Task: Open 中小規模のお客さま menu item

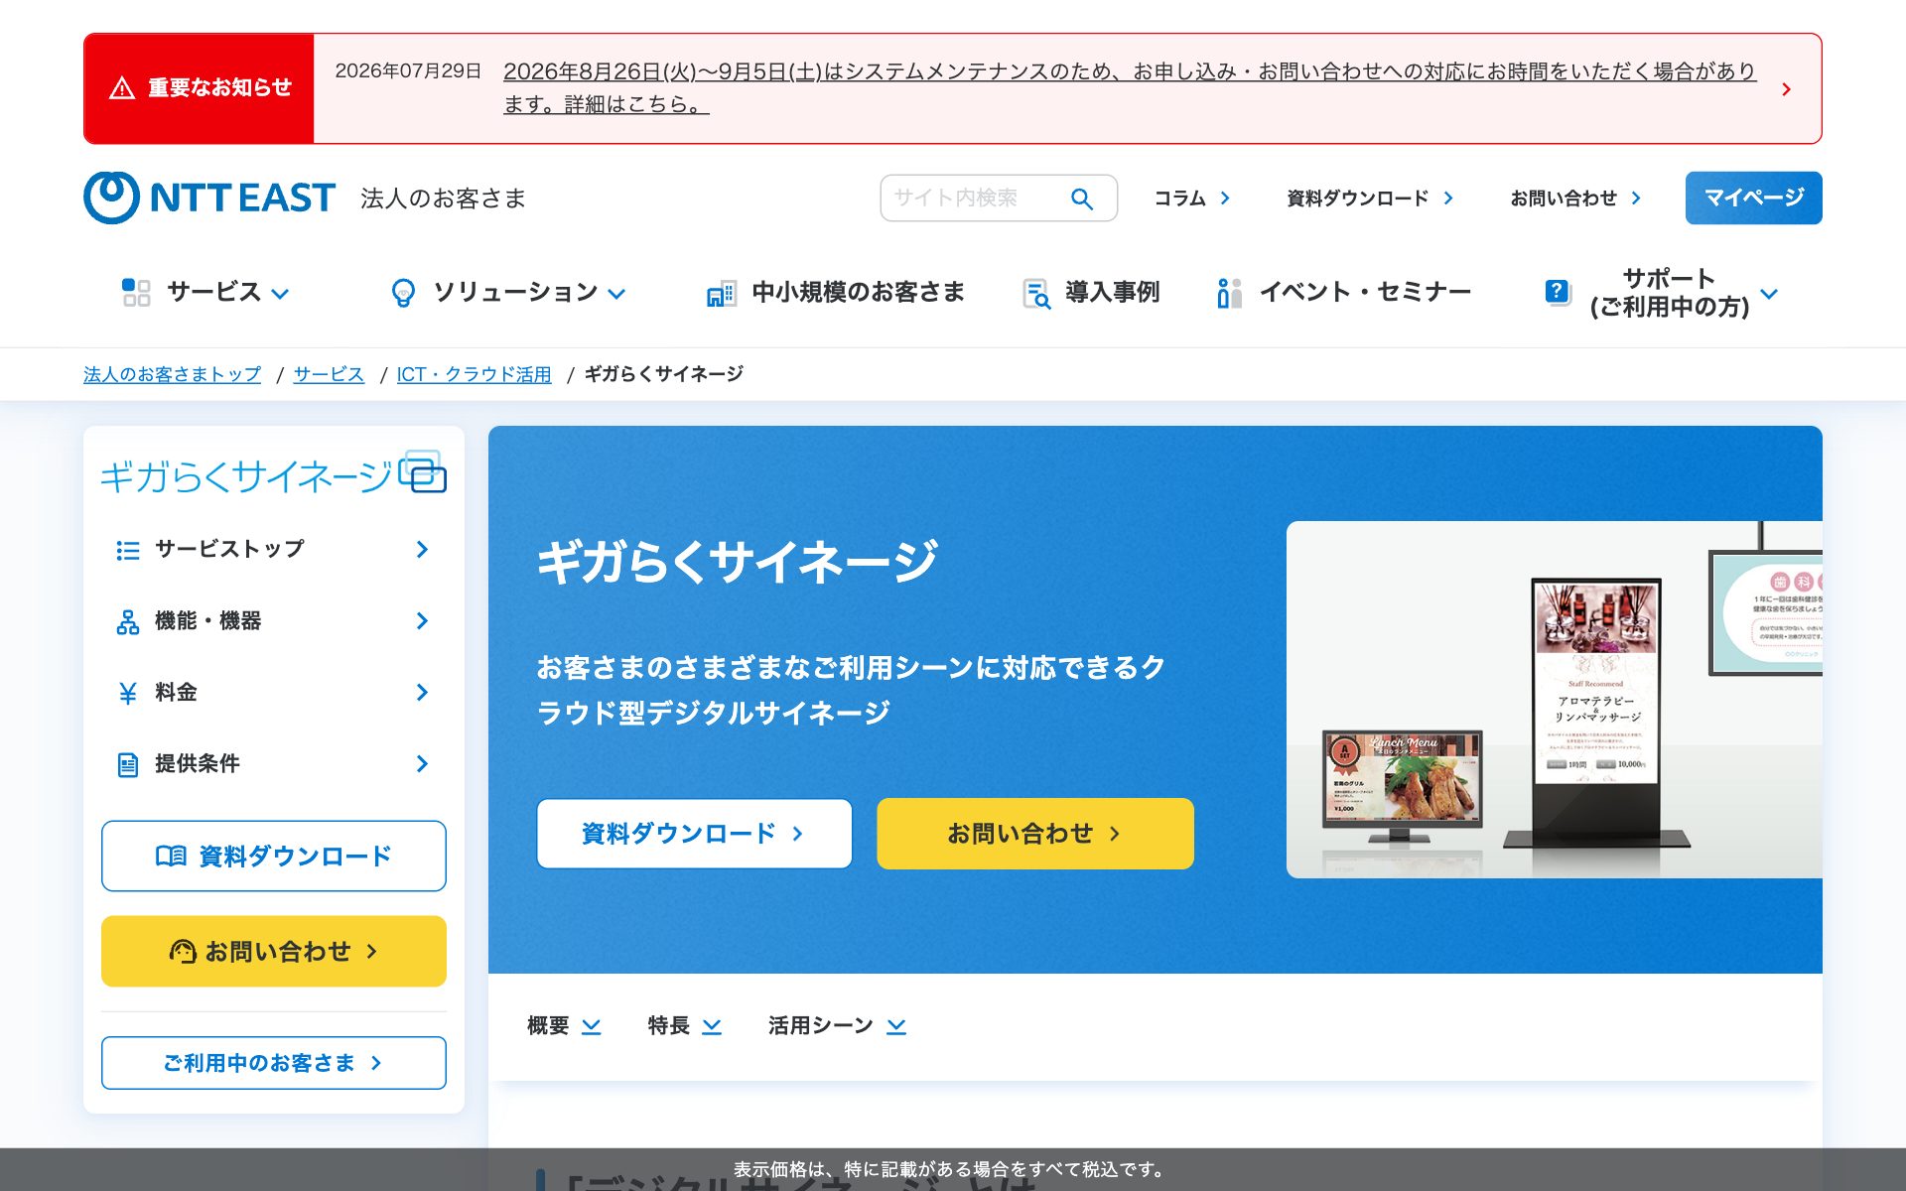Action: point(835,292)
